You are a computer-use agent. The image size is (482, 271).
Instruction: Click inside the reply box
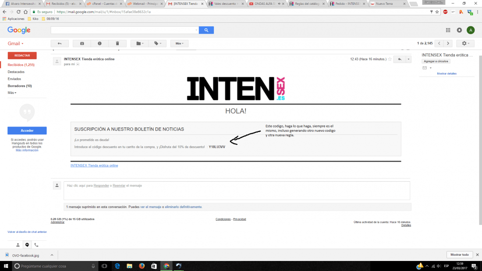(237, 190)
